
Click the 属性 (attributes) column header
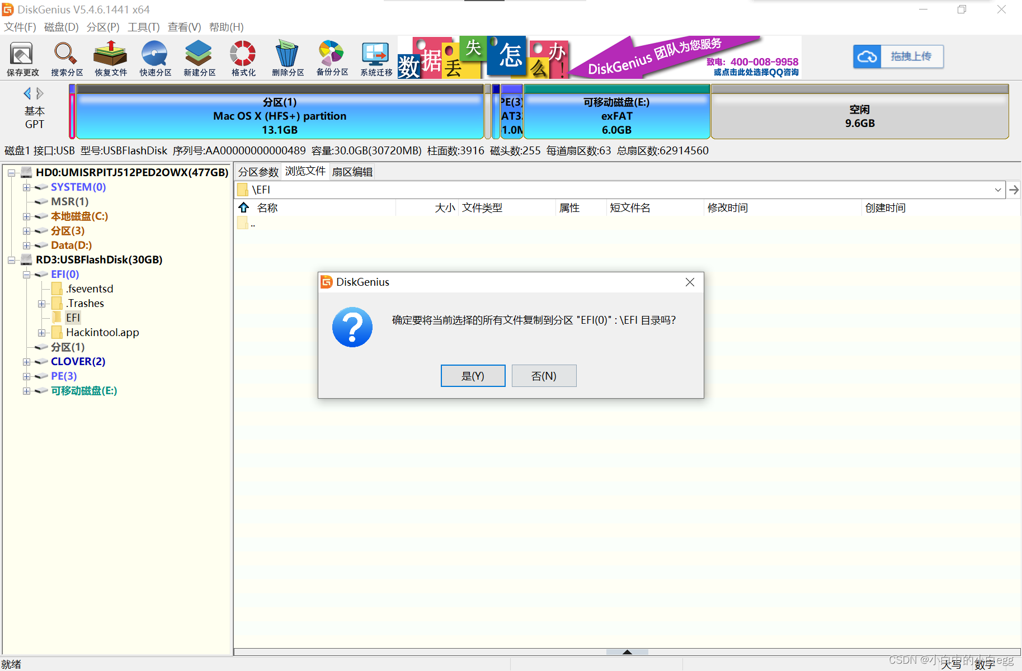[569, 207]
